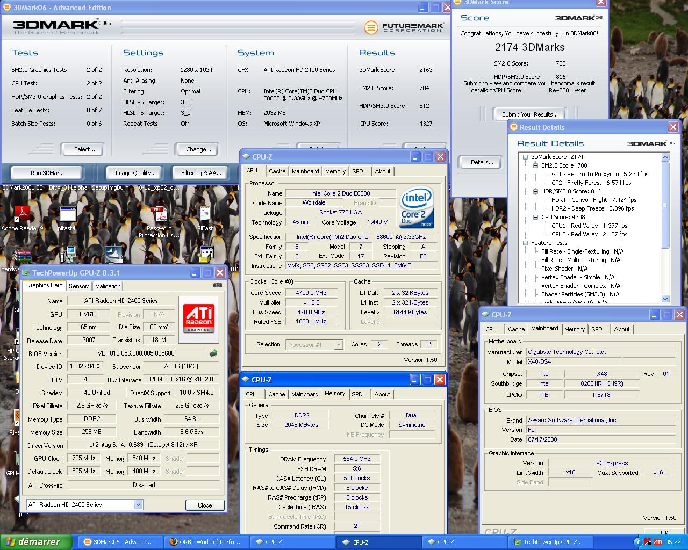Select the Graphics Card tab in GPU-Z
The width and height of the screenshot is (688, 550).
(44, 285)
